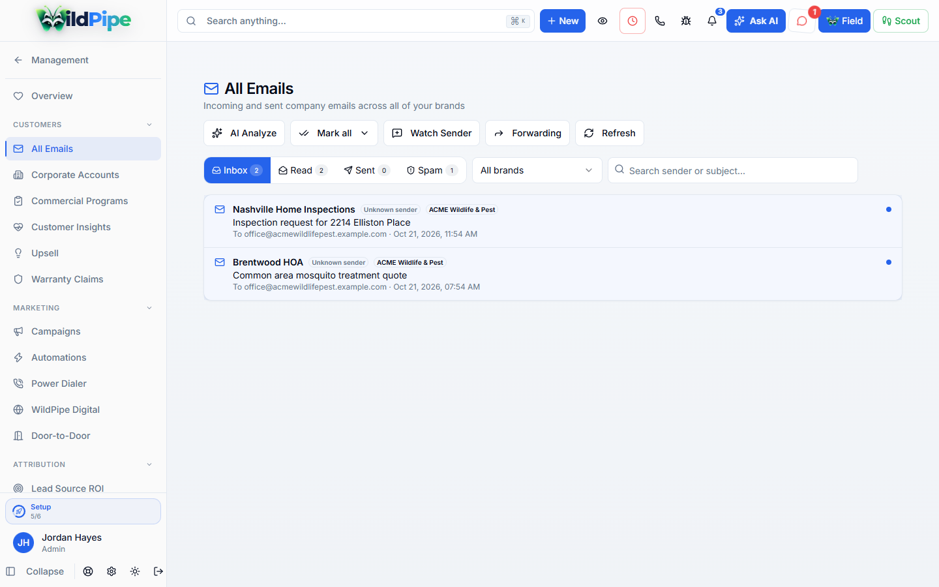Open Brentwood HOA email
This screenshot has height=587, width=939.
(553, 274)
